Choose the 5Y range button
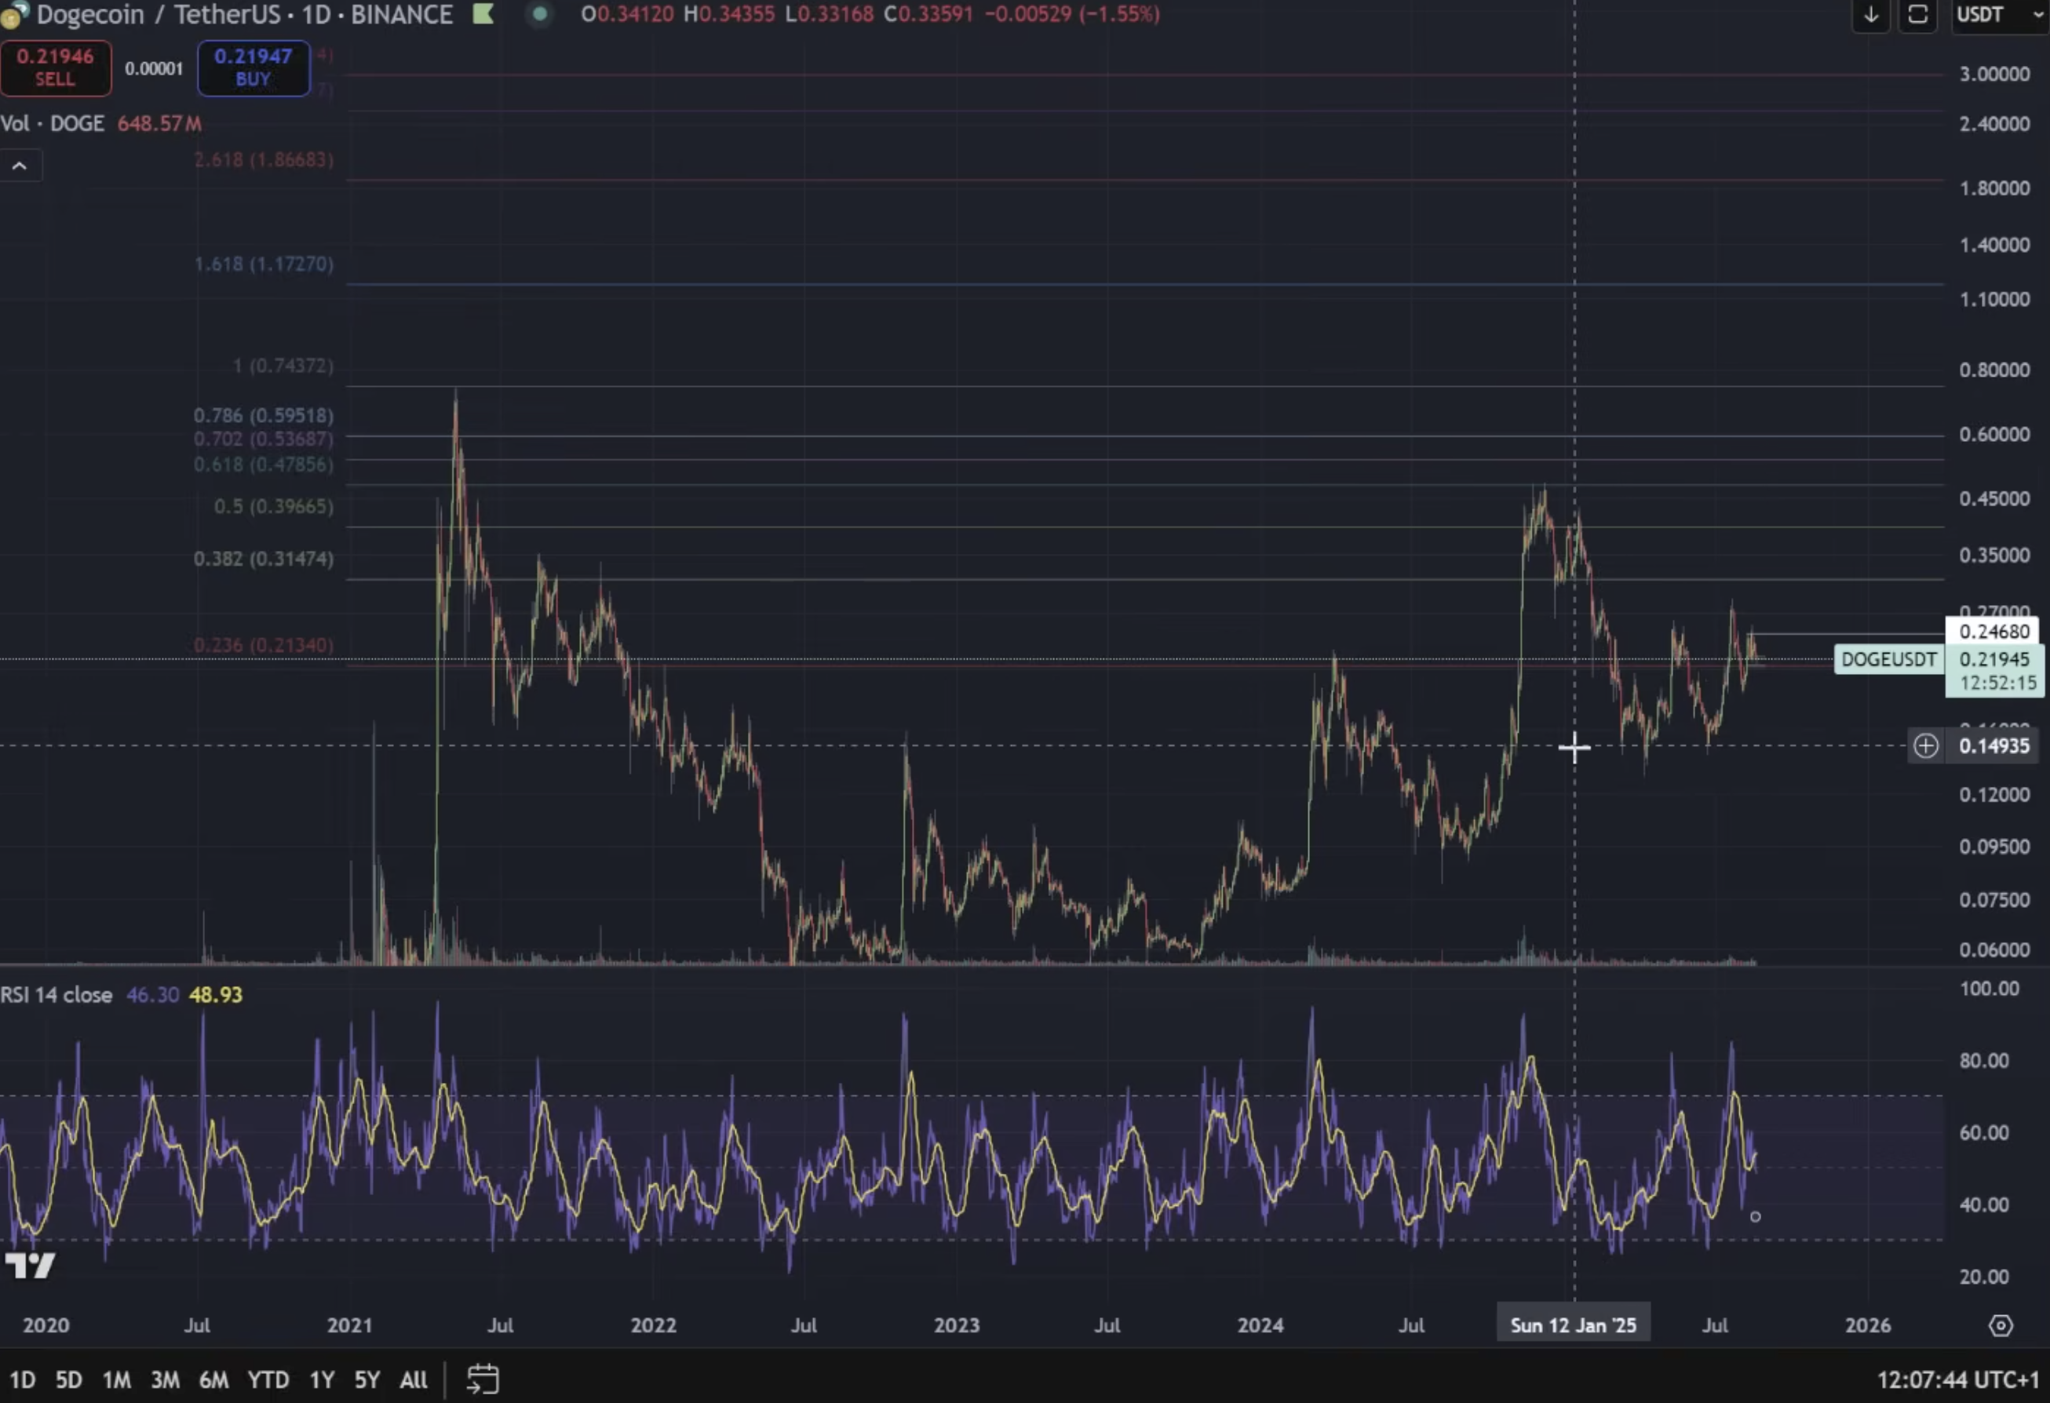 pyautogui.click(x=367, y=1379)
